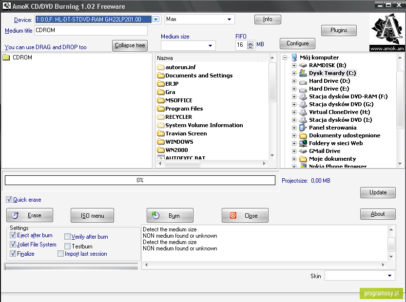406x302 pixels.
Task: Select the MSOFFICE folder icon
Action: coord(161,100)
